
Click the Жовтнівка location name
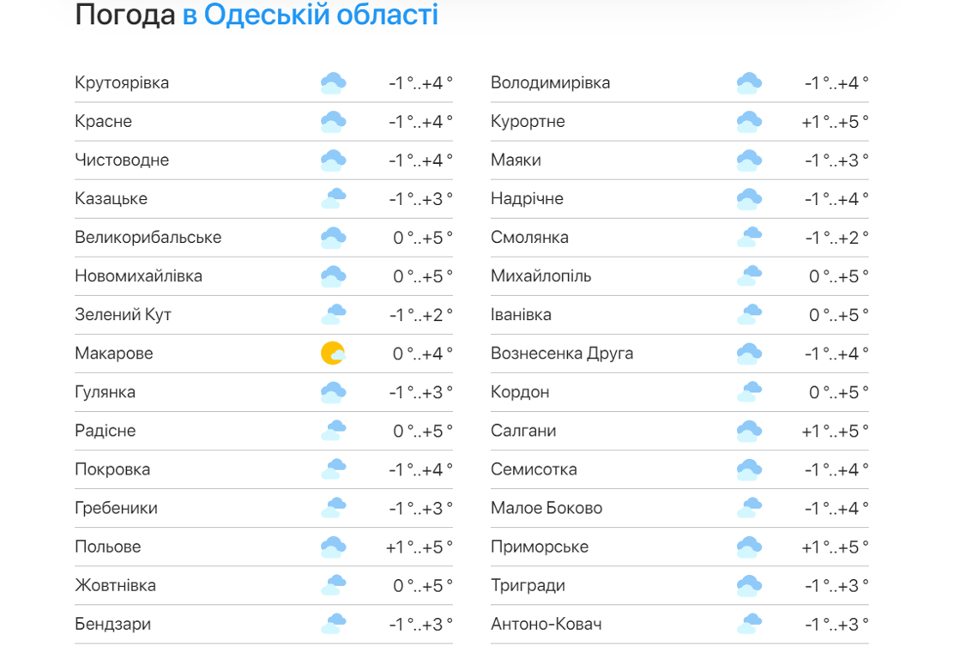(x=116, y=585)
